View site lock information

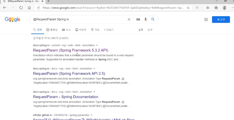point(39,8)
